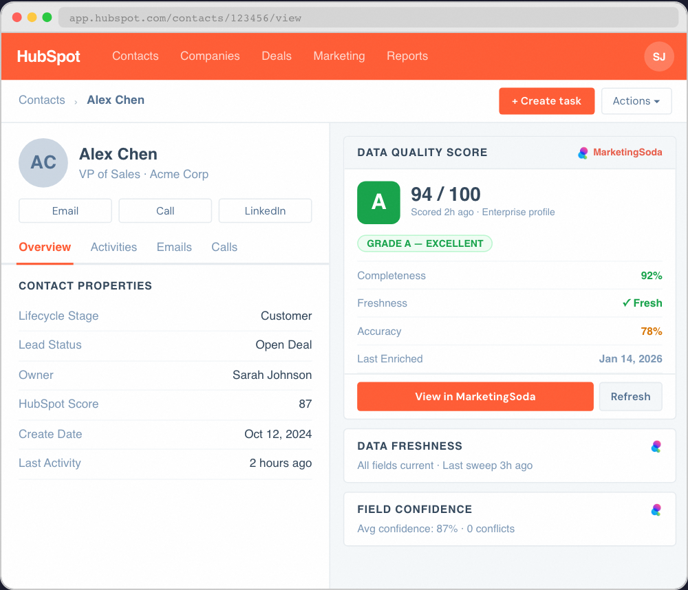Viewport: 688px width, 590px height.
Task: Click the Lead Status property label
Action: click(x=50, y=345)
